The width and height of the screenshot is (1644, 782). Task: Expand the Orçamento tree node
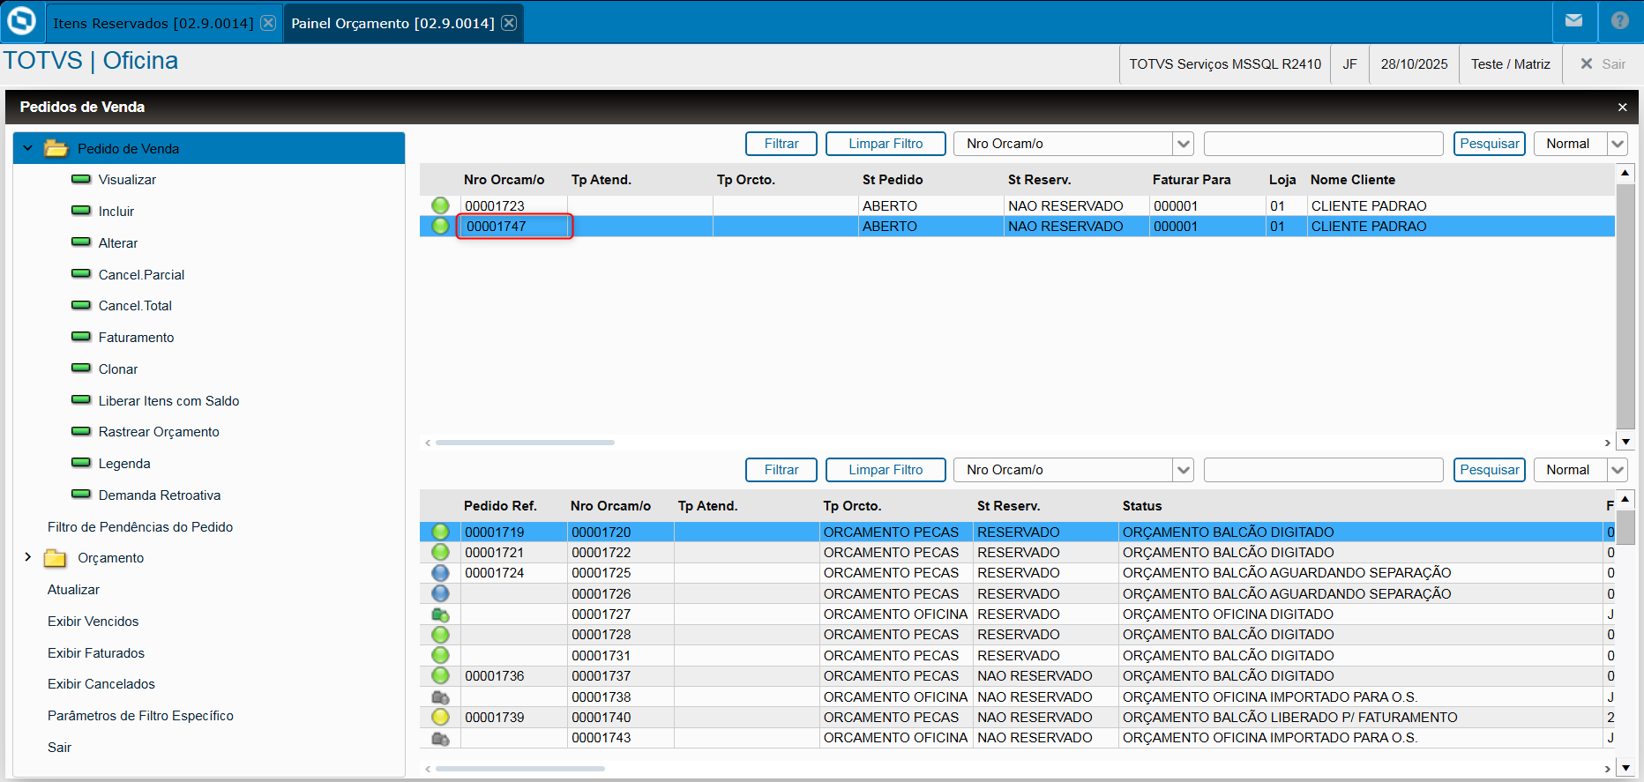[27, 557]
